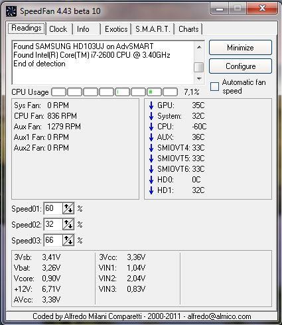Click the log line about Intel Core i7-2600
The width and height of the screenshot is (282, 325).
click(92, 55)
